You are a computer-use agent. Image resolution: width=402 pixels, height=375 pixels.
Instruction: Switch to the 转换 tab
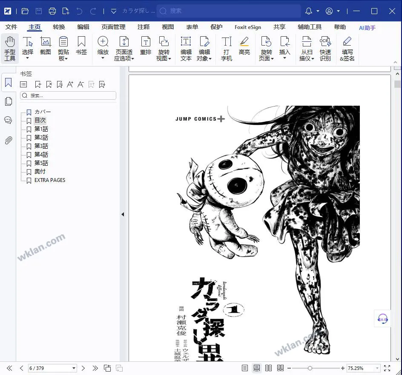click(59, 27)
